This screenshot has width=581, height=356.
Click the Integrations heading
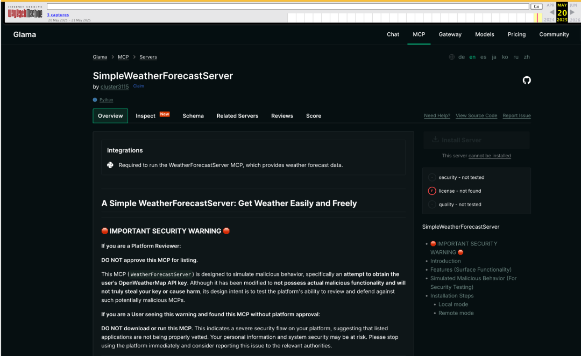pos(124,150)
